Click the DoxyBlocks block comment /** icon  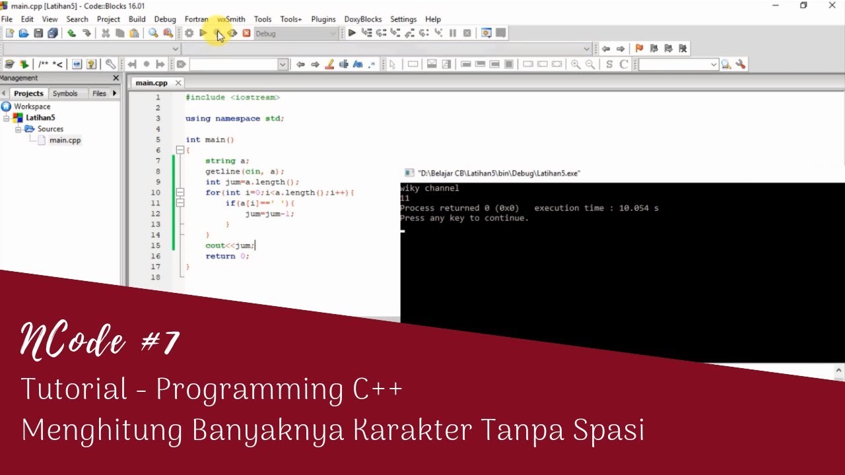43,65
